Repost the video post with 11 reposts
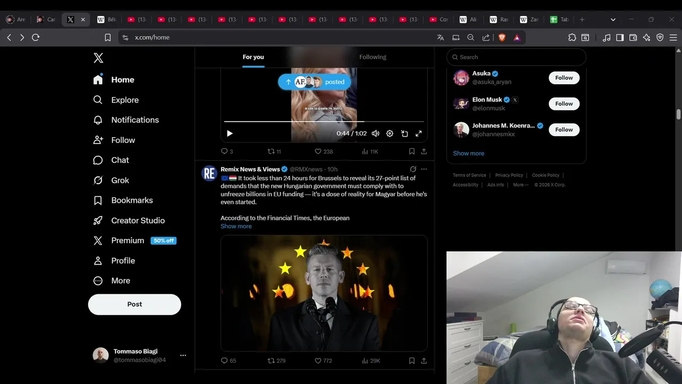The width and height of the screenshot is (682, 384). click(274, 151)
